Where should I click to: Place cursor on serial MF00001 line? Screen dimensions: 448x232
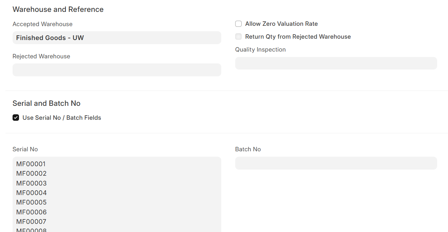pos(31,164)
